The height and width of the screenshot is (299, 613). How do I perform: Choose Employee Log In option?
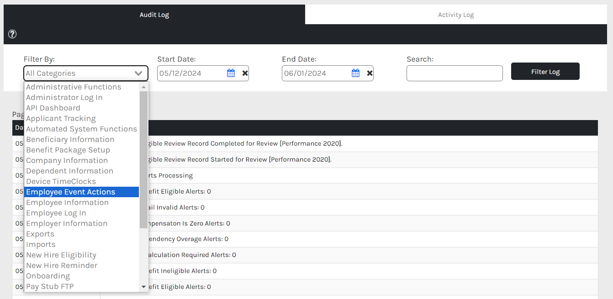click(82, 213)
